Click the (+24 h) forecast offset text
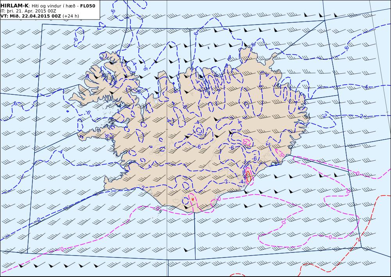Image resolution: width=391 pixels, height=277 pixels. pyautogui.click(x=70, y=16)
